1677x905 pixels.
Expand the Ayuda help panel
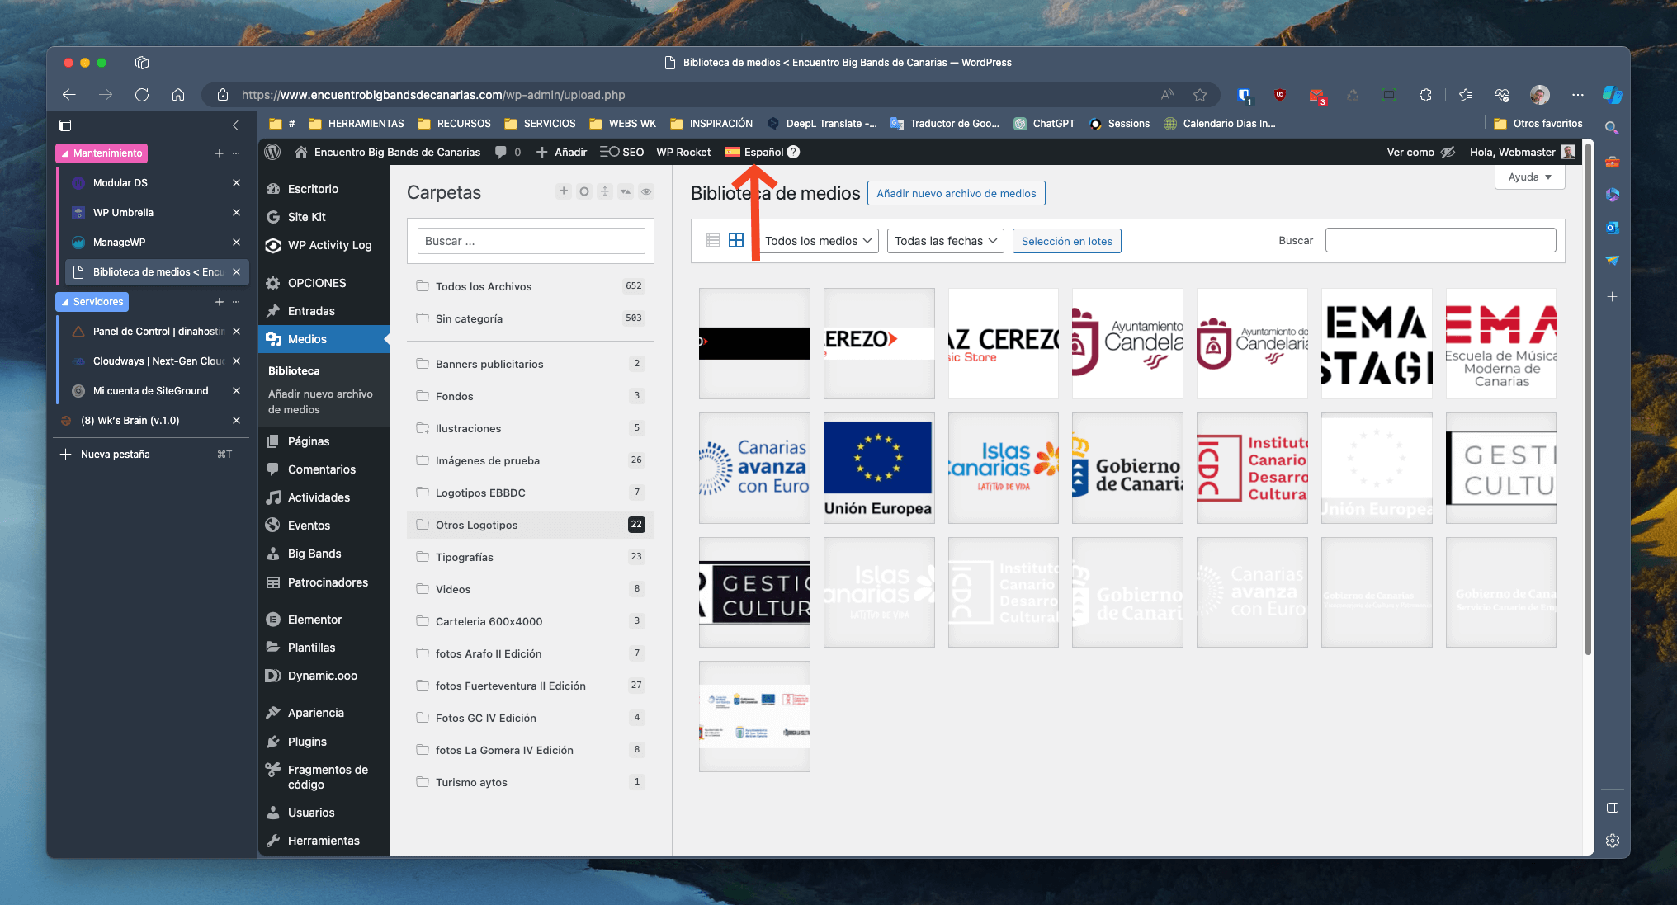[x=1529, y=177]
